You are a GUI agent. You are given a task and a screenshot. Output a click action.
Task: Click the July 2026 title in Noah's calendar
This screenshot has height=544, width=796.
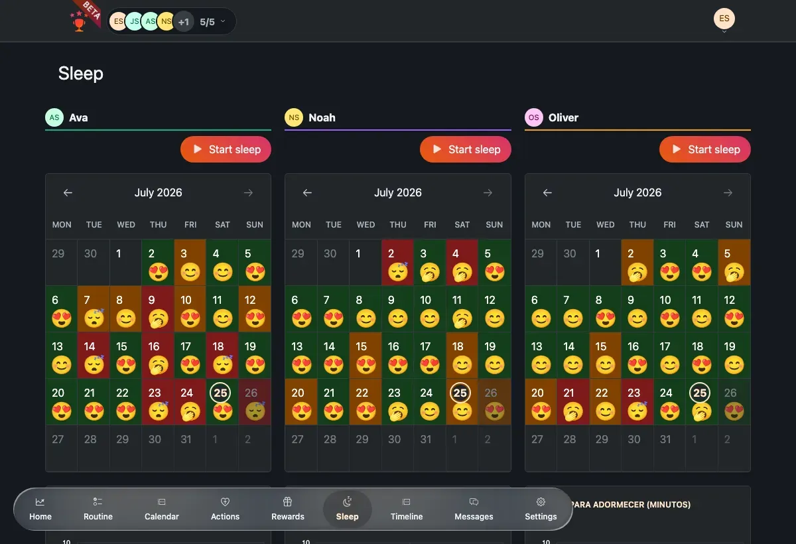398,192
